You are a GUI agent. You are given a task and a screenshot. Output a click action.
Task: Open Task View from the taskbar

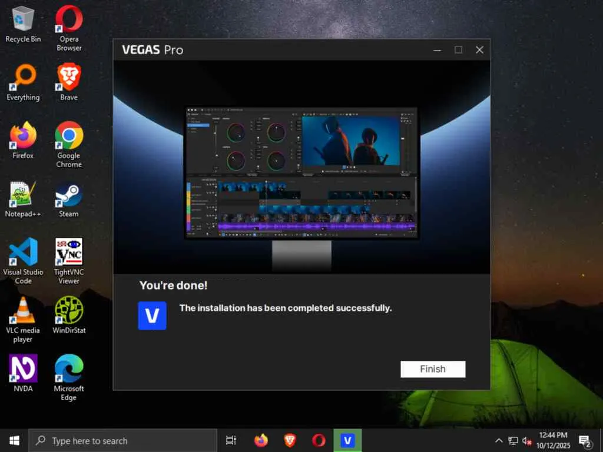click(x=231, y=440)
